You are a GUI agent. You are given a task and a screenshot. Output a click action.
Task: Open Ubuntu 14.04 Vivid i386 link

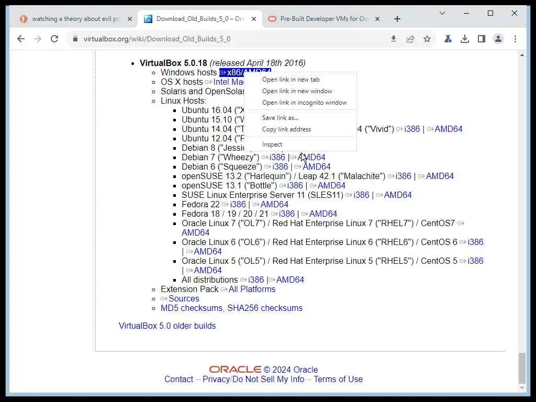pos(412,129)
